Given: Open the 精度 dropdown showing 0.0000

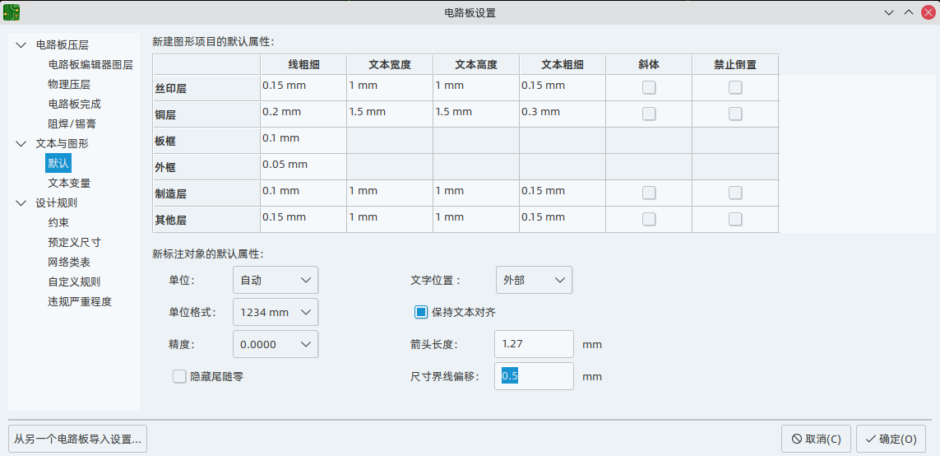Looking at the screenshot, I should click(x=276, y=344).
